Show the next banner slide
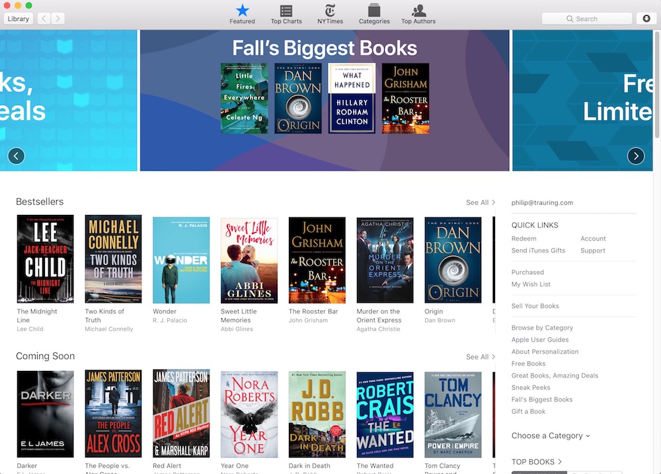This screenshot has width=661, height=474. point(635,156)
